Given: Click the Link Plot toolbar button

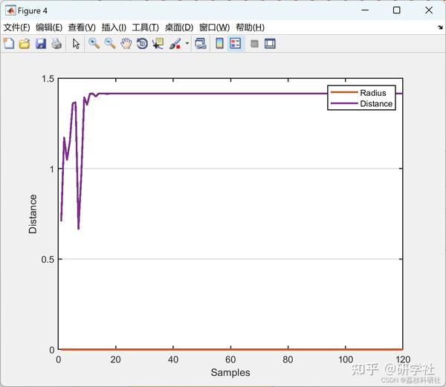Looking at the screenshot, I should [x=201, y=44].
